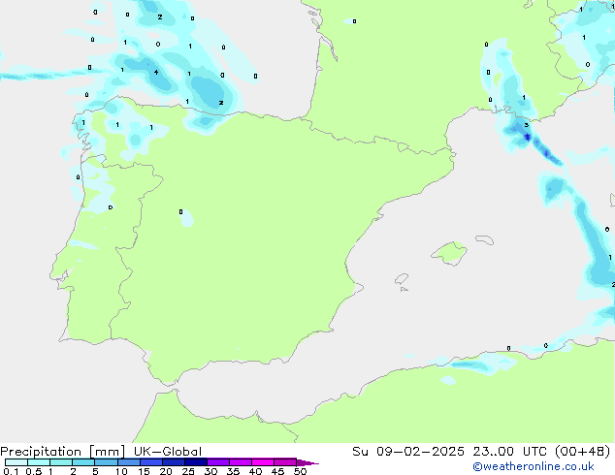615x475 pixels.
Task: Click the 45–50 mm legend color box
Action: click(x=285, y=462)
